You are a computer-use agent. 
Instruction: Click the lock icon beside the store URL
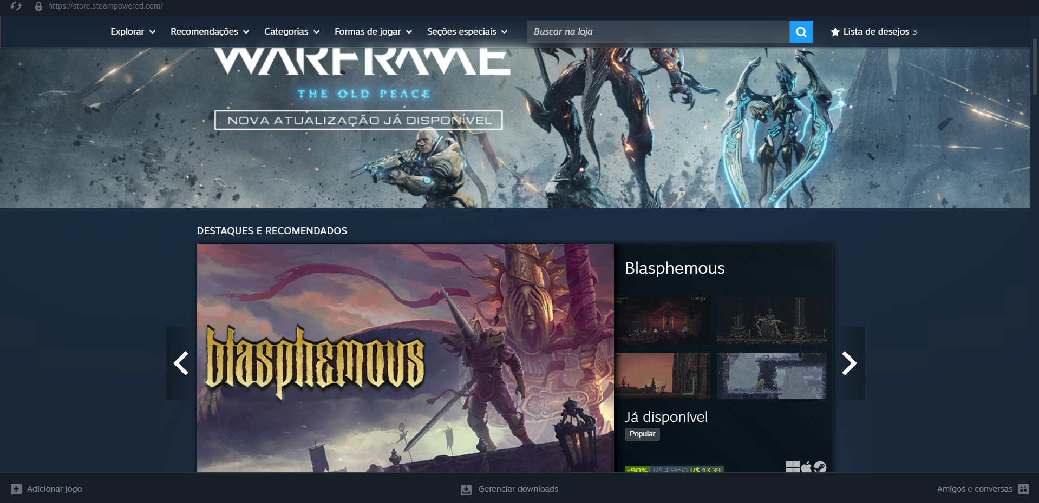coord(38,6)
